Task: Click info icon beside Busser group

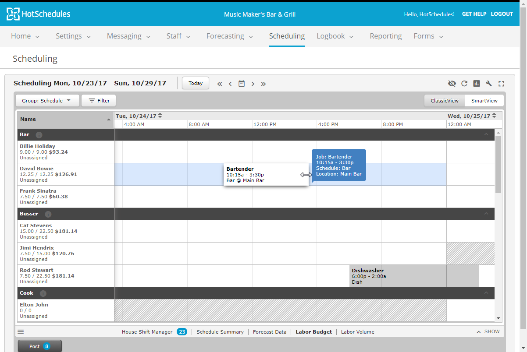Action: [x=48, y=214]
